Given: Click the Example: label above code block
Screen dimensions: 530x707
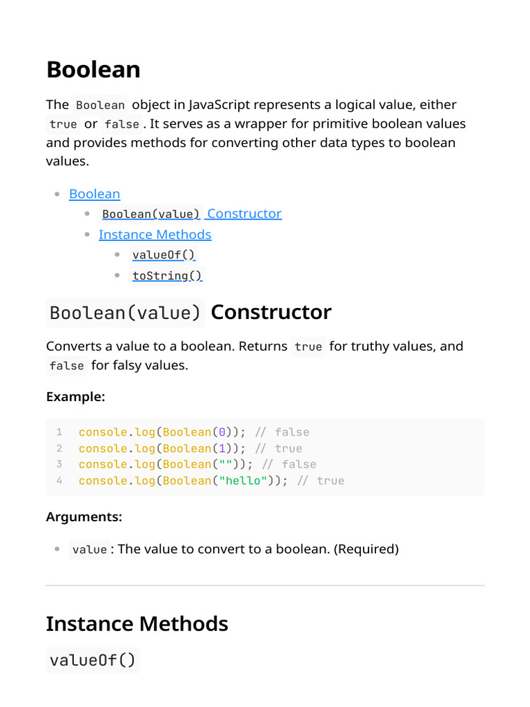Looking at the screenshot, I should click(75, 397).
